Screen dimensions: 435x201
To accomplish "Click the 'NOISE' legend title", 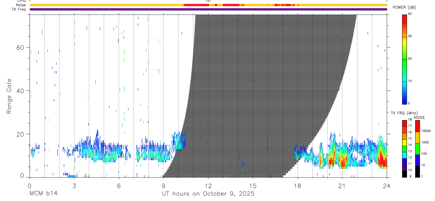I will pos(419,118).
